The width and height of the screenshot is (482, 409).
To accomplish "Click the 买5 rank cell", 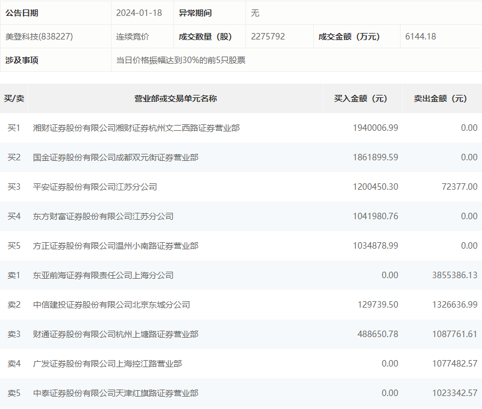I will [14, 246].
